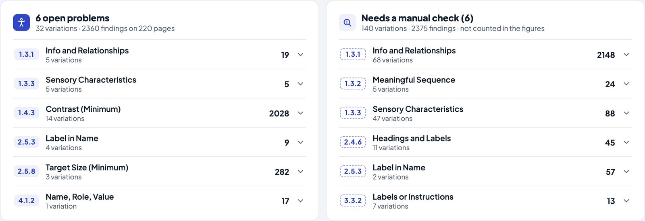The height and width of the screenshot is (221, 645).
Task: Expand the Contrast (Minimum) row chevron
Action: [x=300, y=113]
